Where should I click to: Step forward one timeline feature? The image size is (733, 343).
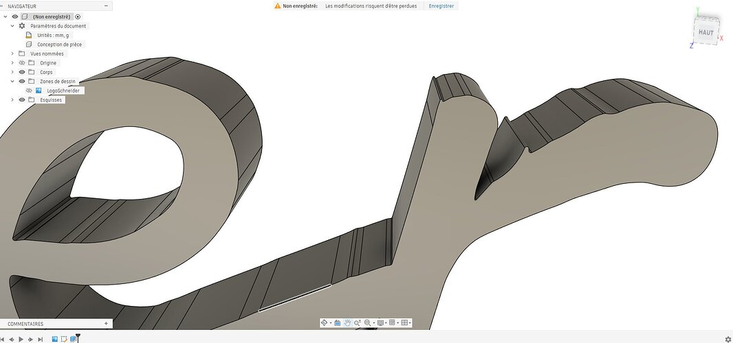31,340
